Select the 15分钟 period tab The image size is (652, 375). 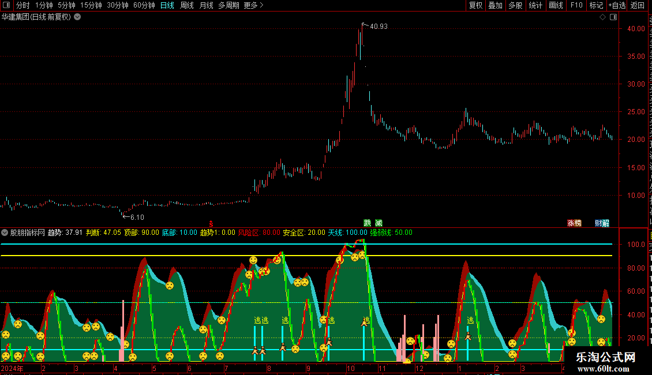(91, 5)
